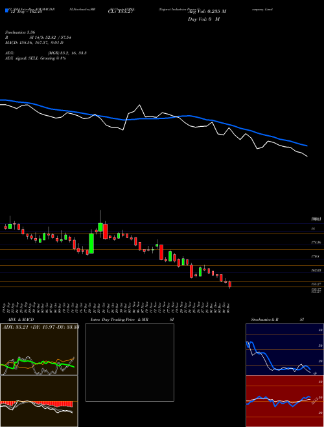The height and width of the screenshot is (427, 324).
Task: Click the RSI 14/5 value line
Action: tap(38, 38)
